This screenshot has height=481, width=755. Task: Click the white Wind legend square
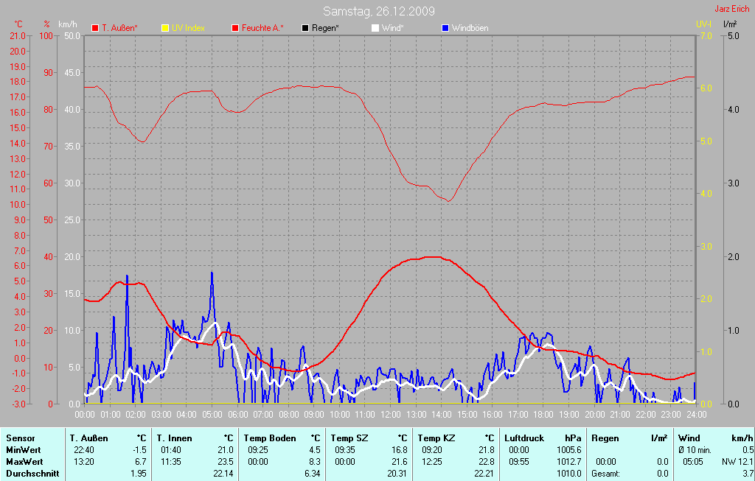375,28
